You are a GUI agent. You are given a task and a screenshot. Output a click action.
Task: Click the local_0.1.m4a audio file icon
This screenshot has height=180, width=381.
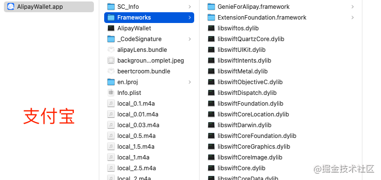[111, 104]
